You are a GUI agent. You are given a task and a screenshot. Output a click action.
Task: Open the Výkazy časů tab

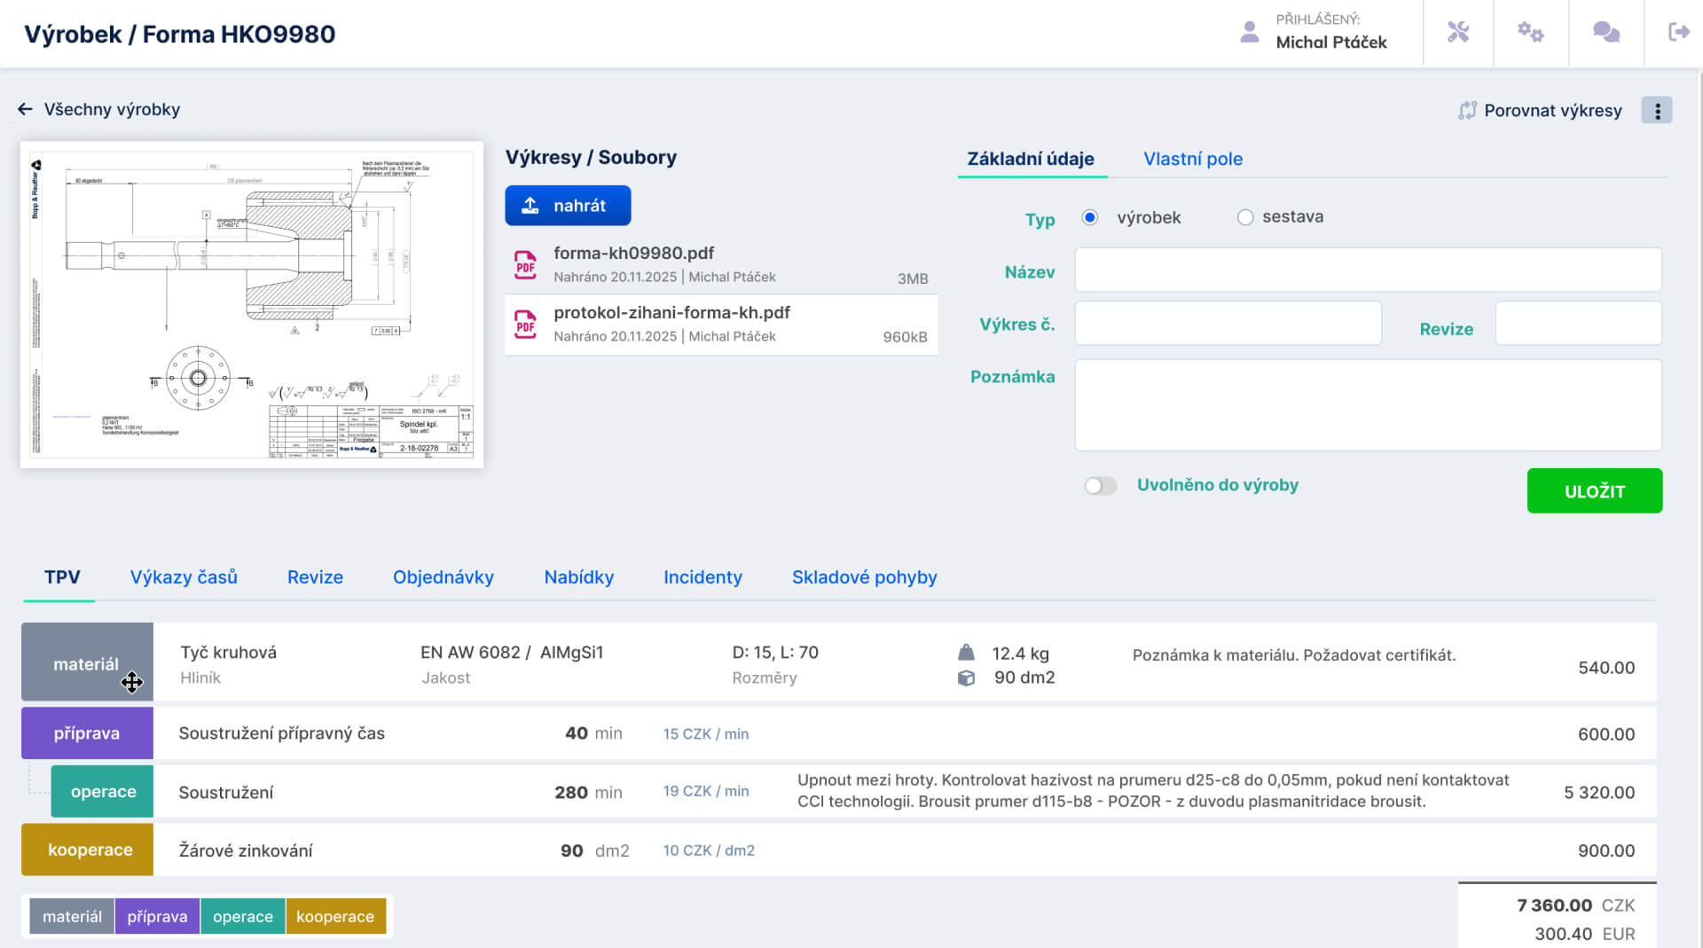point(184,577)
